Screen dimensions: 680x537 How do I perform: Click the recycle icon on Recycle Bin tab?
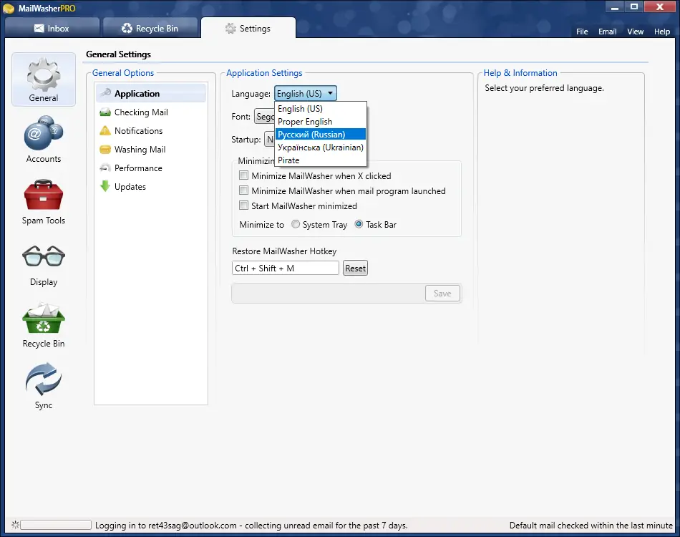(x=127, y=28)
